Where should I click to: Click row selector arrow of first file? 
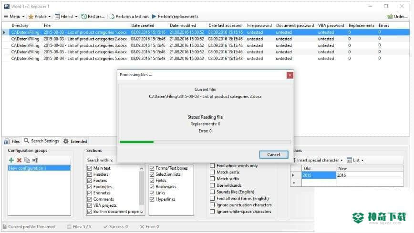4,32
